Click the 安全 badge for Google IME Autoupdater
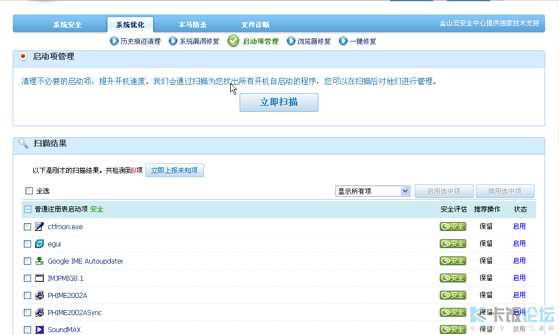559x335 pixels. point(453,261)
